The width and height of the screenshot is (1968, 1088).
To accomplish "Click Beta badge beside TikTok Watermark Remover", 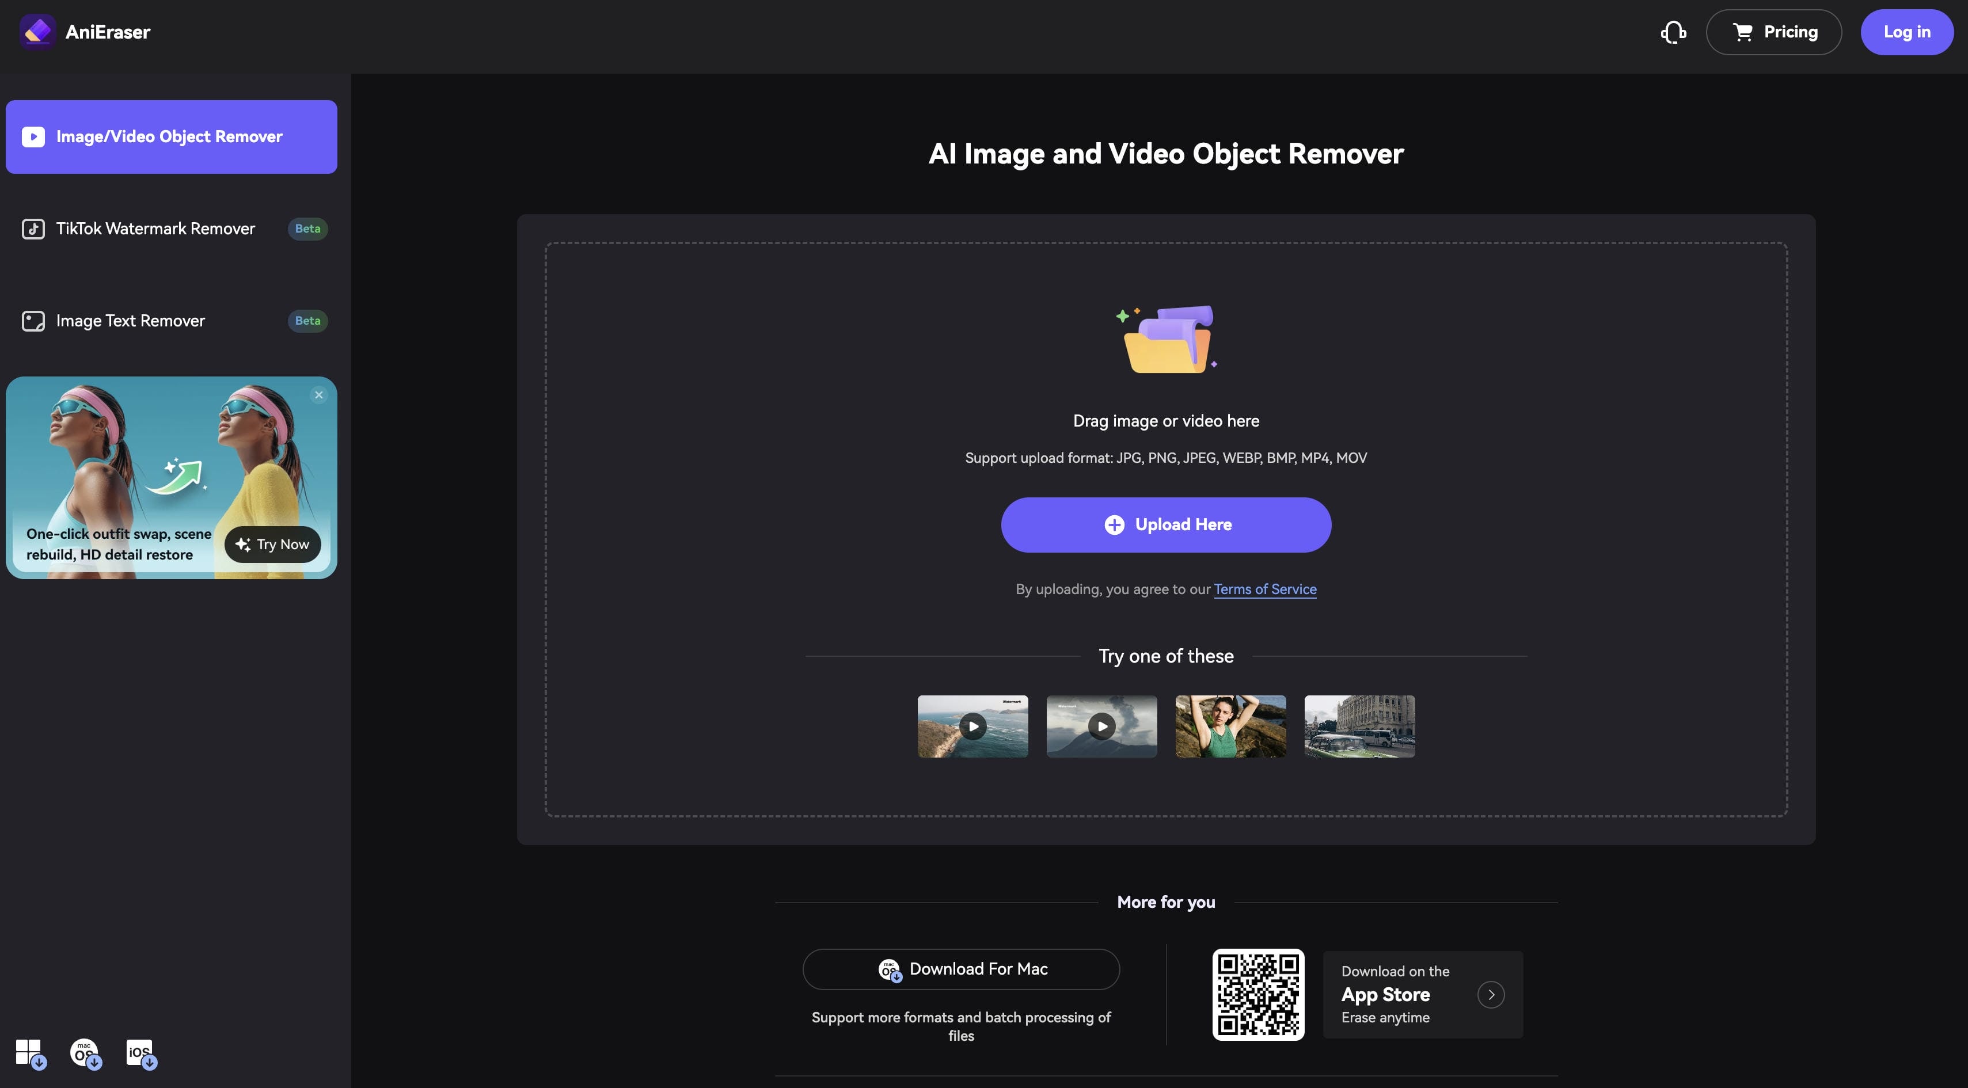I will [x=307, y=229].
